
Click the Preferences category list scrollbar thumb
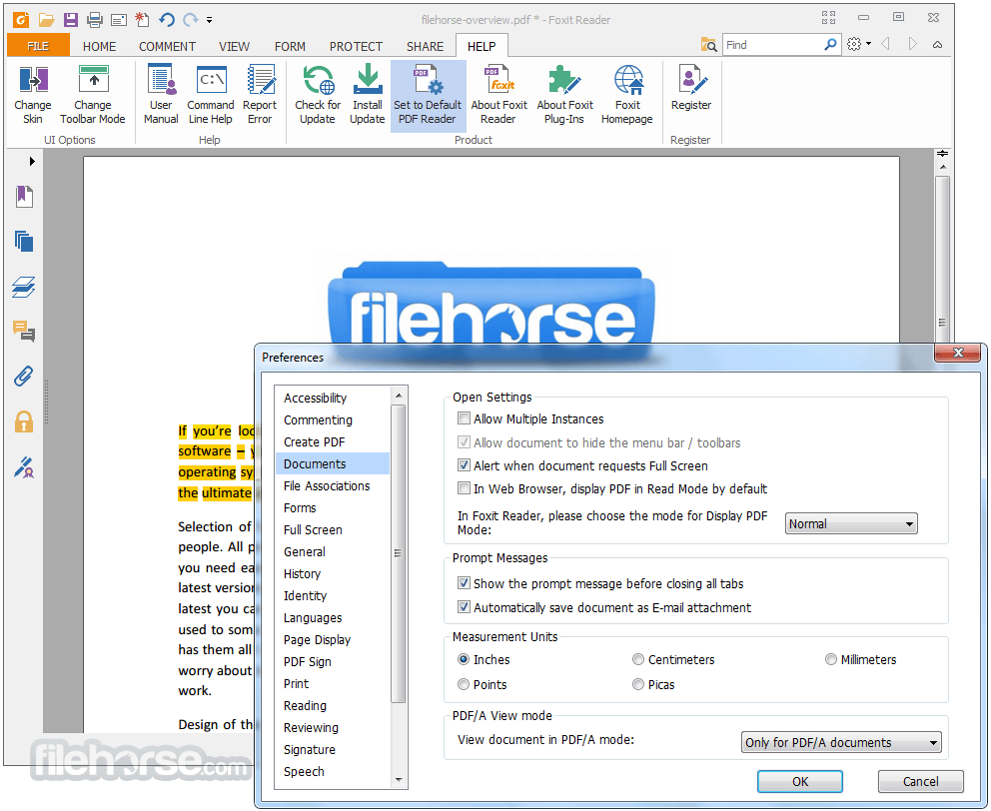click(x=399, y=553)
